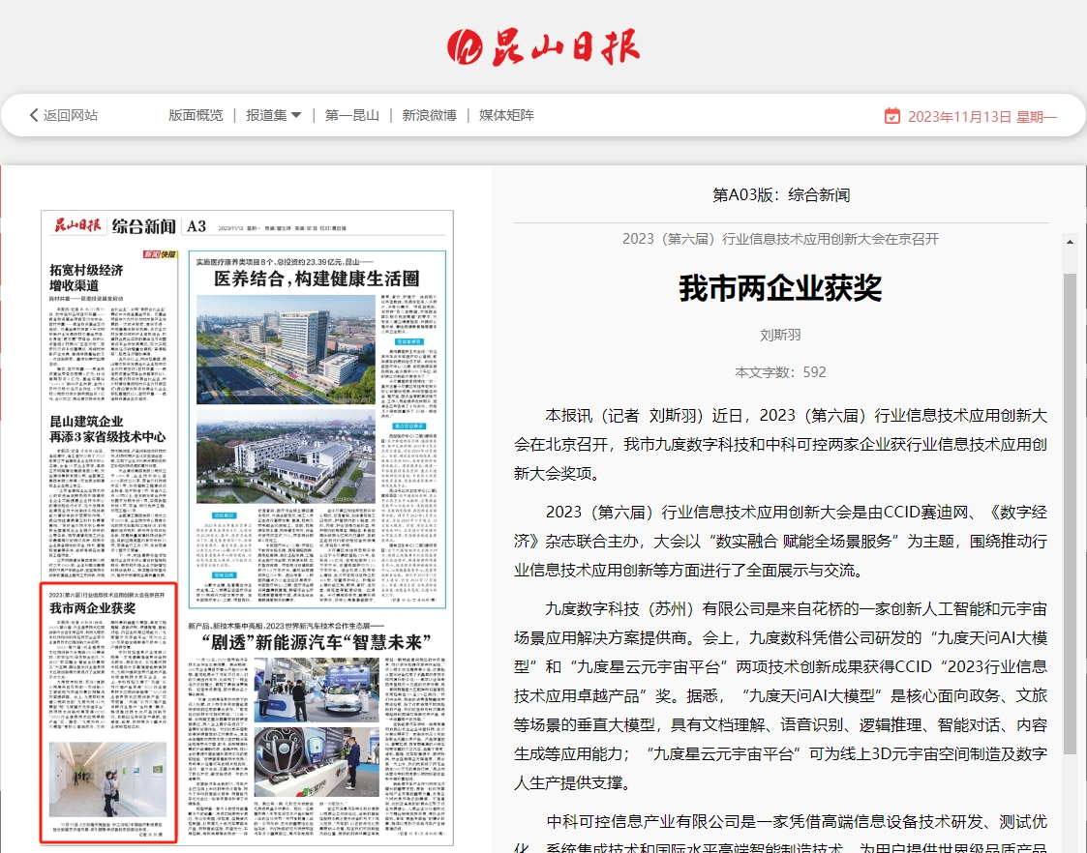The height and width of the screenshot is (853, 1087).
Task: Open the 媒体矩阵 menu item
Action: [507, 115]
